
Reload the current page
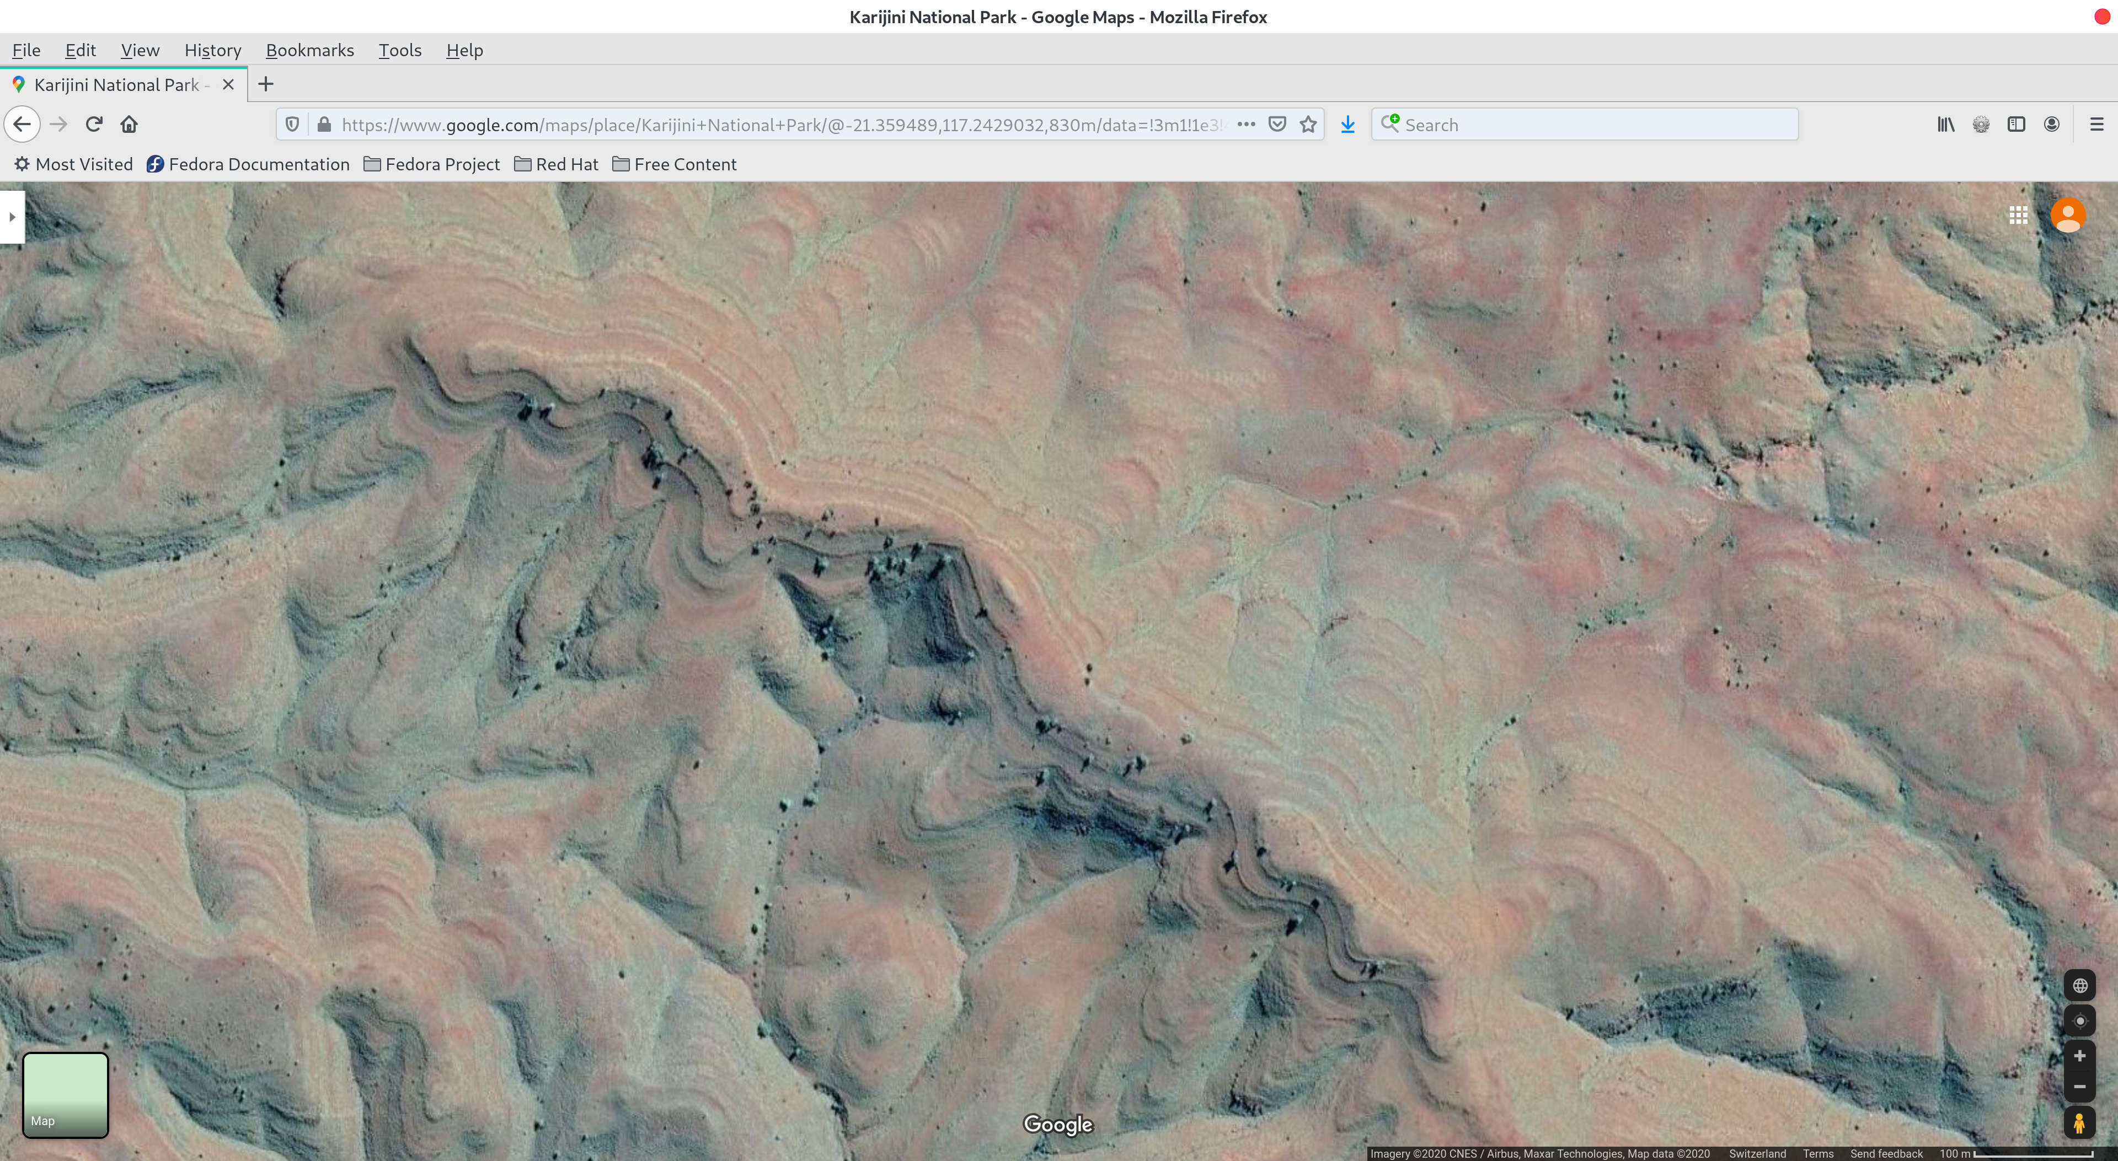coord(94,125)
